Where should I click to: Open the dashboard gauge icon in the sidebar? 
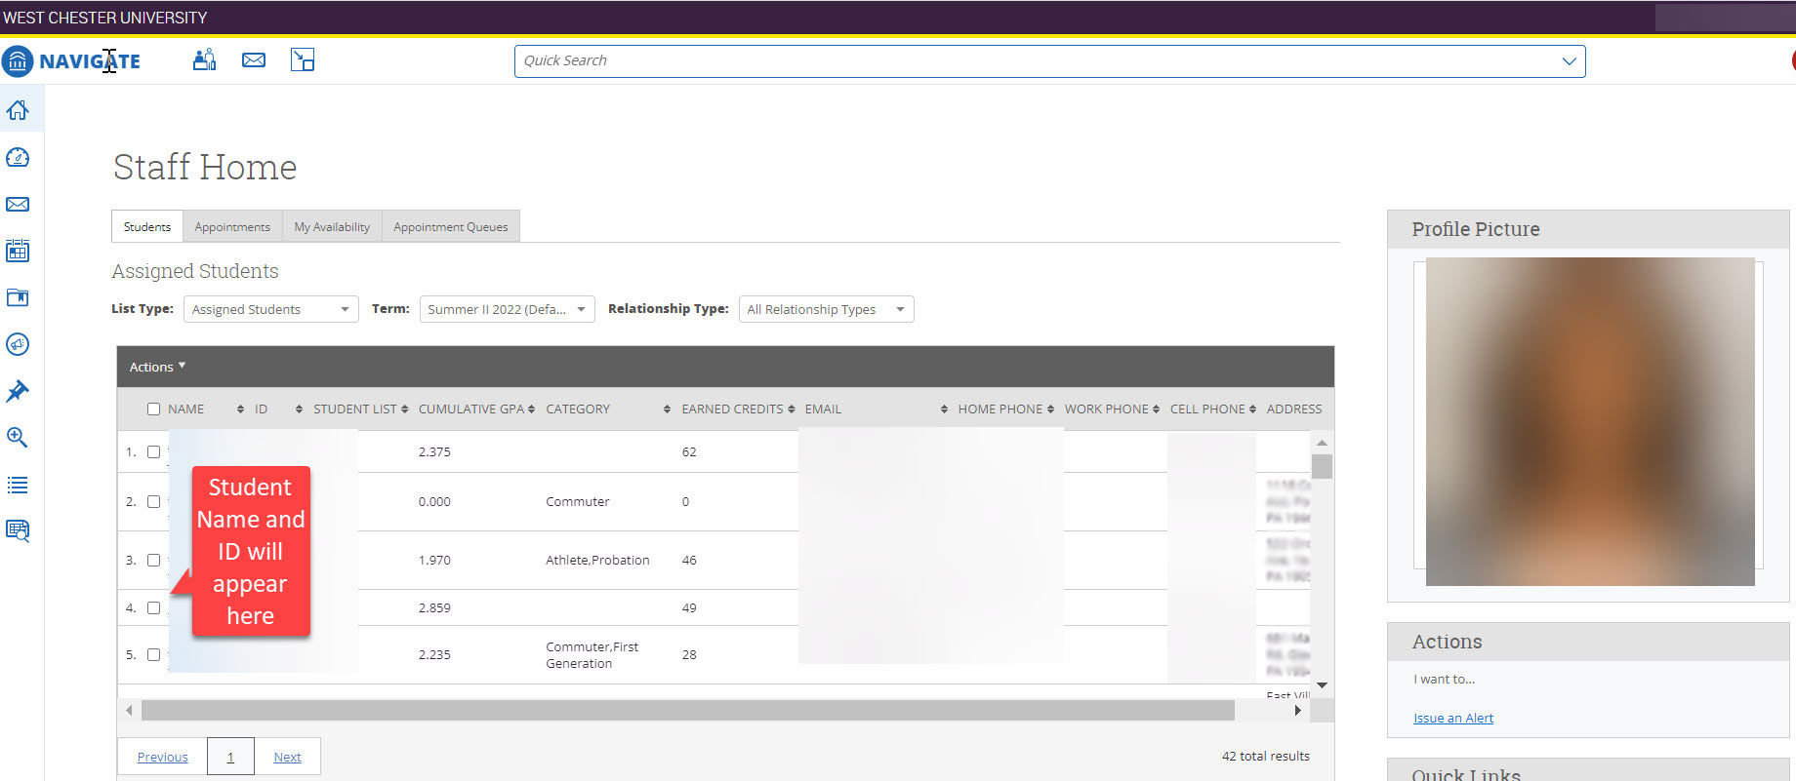18,158
